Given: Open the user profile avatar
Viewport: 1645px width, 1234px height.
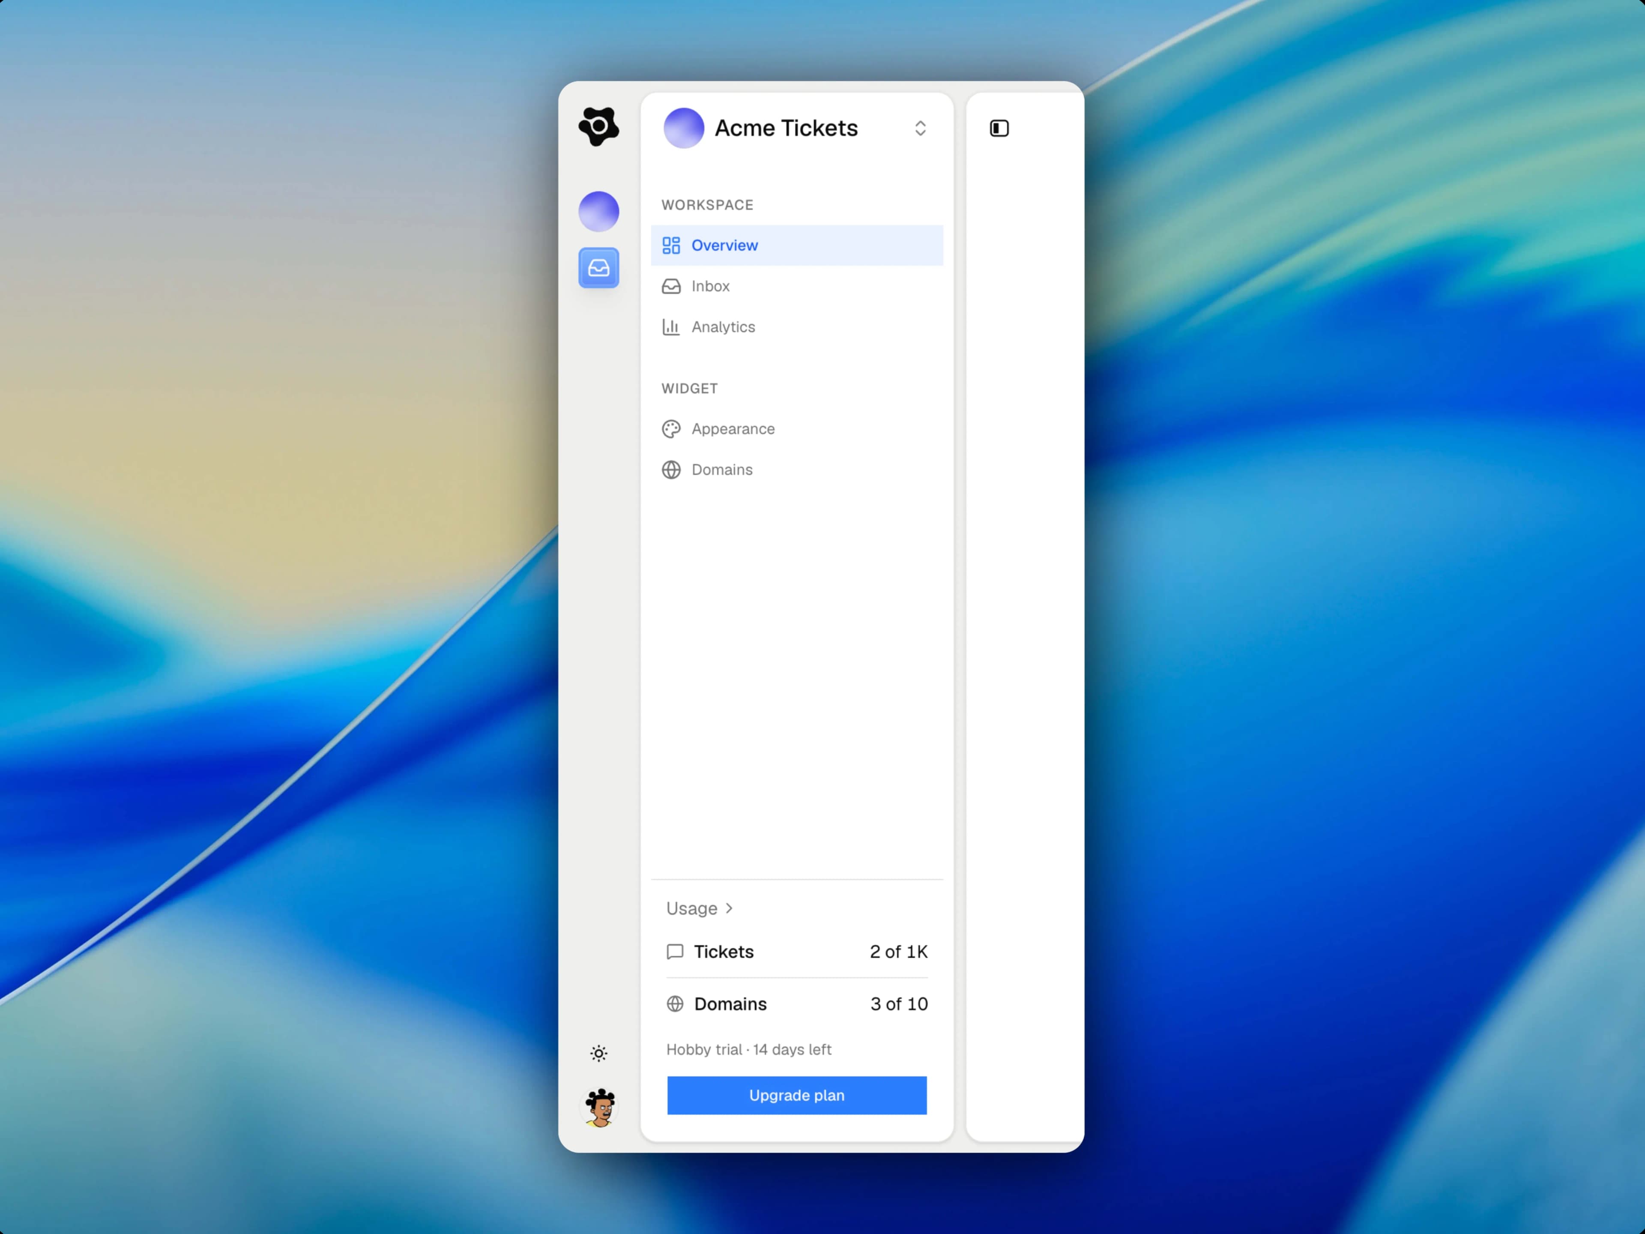Looking at the screenshot, I should 599,1108.
